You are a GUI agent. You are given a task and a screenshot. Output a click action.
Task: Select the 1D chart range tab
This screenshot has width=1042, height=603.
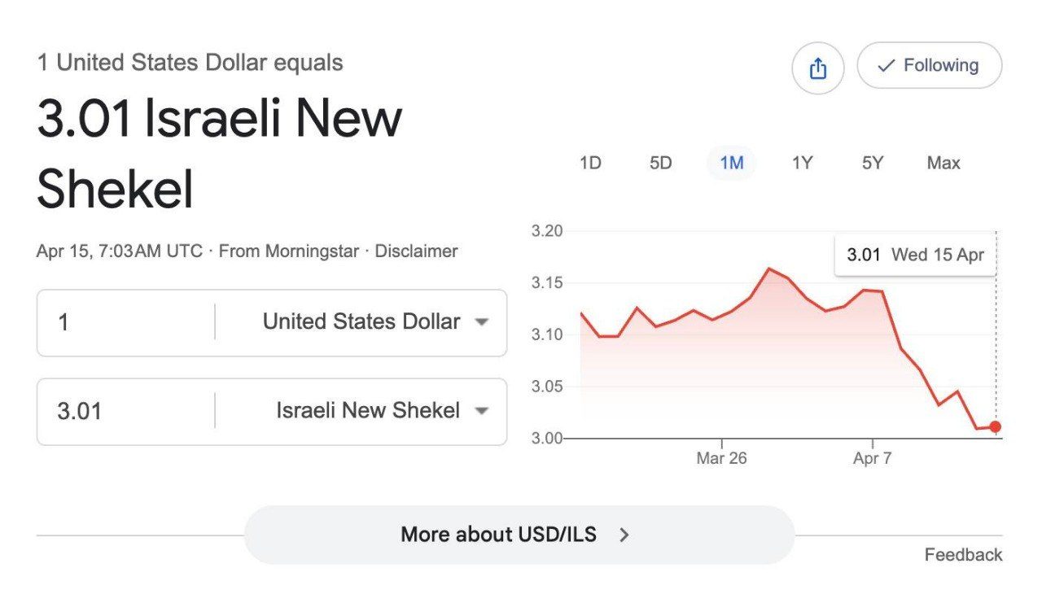tap(590, 163)
